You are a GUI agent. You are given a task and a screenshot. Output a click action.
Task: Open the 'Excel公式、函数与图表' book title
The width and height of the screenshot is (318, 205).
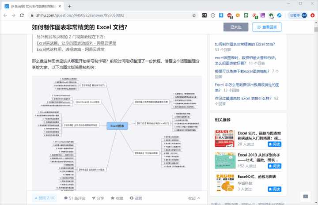point(257,177)
